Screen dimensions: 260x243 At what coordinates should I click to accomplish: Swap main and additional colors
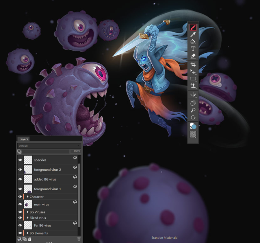pyautogui.click(x=191, y=128)
